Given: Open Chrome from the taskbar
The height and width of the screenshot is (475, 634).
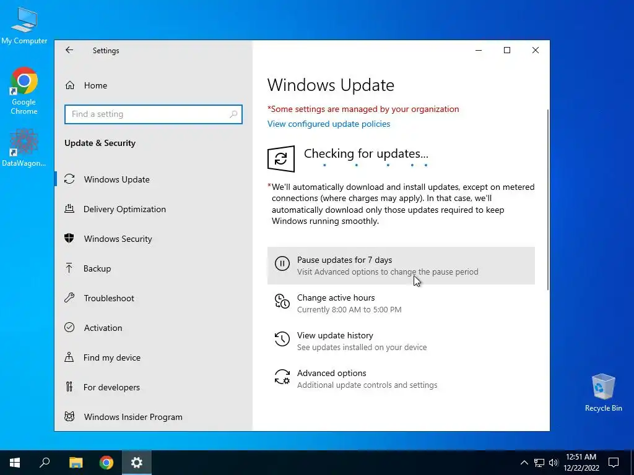Looking at the screenshot, I should 106,463.
